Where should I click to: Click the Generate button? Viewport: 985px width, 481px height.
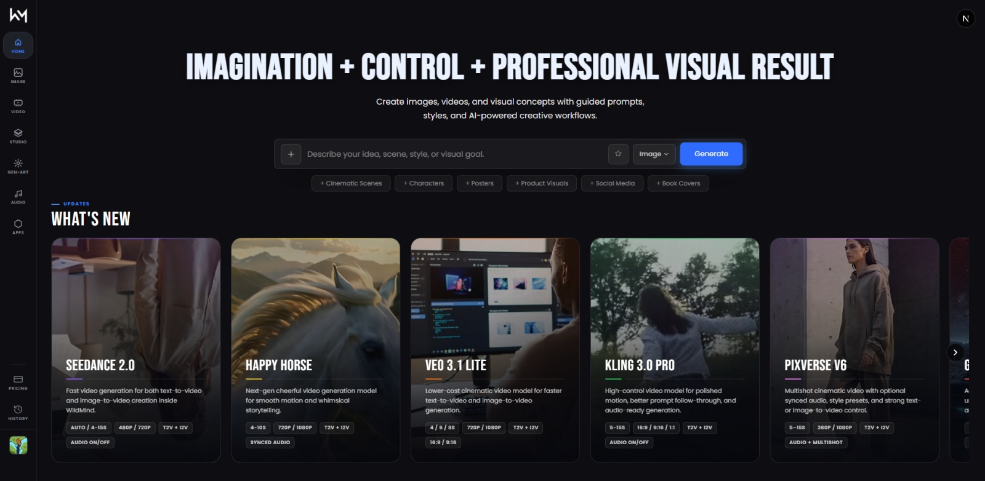(x=711, y=154)
